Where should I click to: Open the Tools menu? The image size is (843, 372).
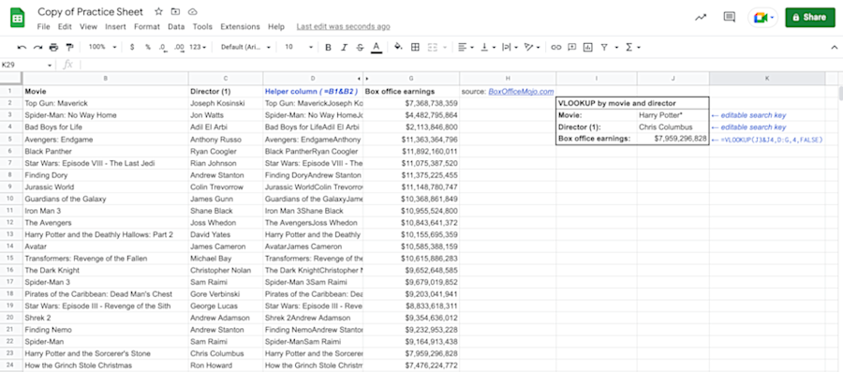point(202,26)
